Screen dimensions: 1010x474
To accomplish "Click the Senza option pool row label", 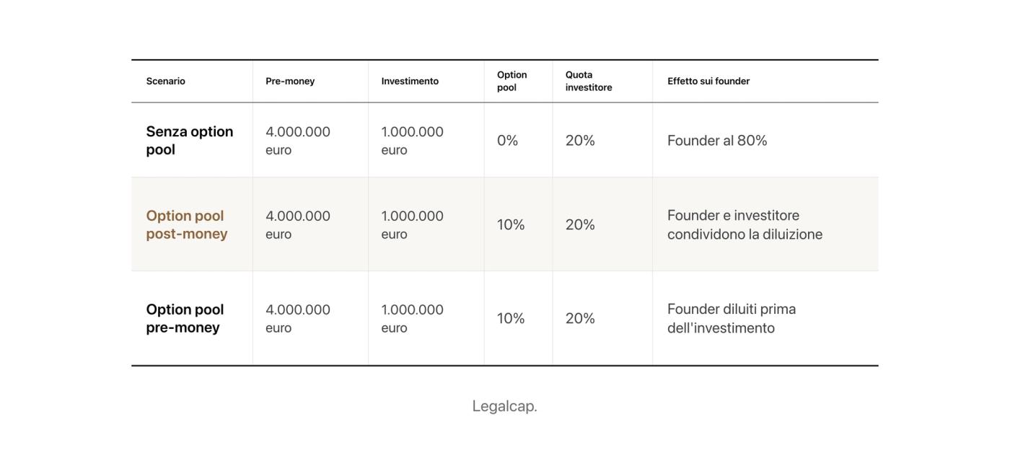I will pyautogui.click(x=190, y=140).
